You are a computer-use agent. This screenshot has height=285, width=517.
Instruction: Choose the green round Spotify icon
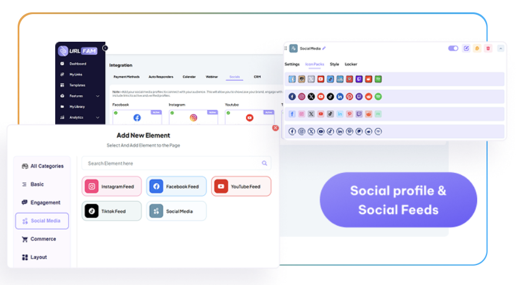378,96
